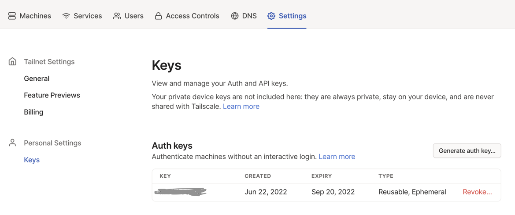Click the Auth keys section heading

click(172, 146)
